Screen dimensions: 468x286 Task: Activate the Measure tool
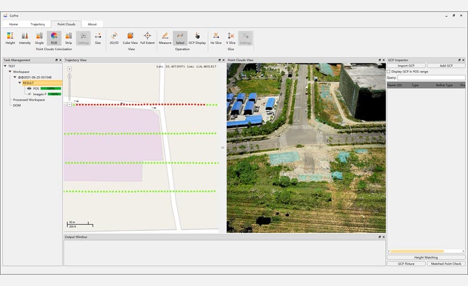point(165,36)
